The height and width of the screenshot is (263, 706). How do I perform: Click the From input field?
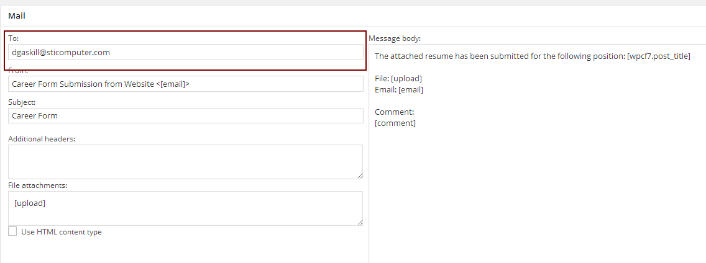coord(185,84)
